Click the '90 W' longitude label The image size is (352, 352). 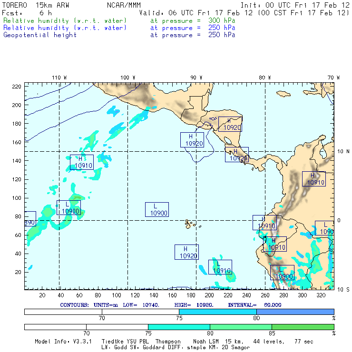coord(196,78)
